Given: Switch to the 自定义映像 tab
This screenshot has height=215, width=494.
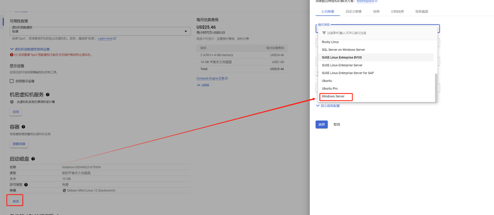Looking at the screenshot, I should [353, 12].
